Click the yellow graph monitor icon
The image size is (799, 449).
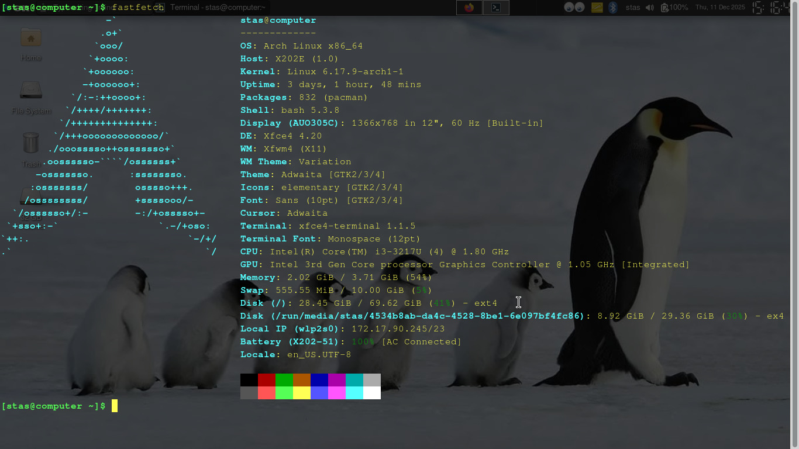(x=597, y=8)
